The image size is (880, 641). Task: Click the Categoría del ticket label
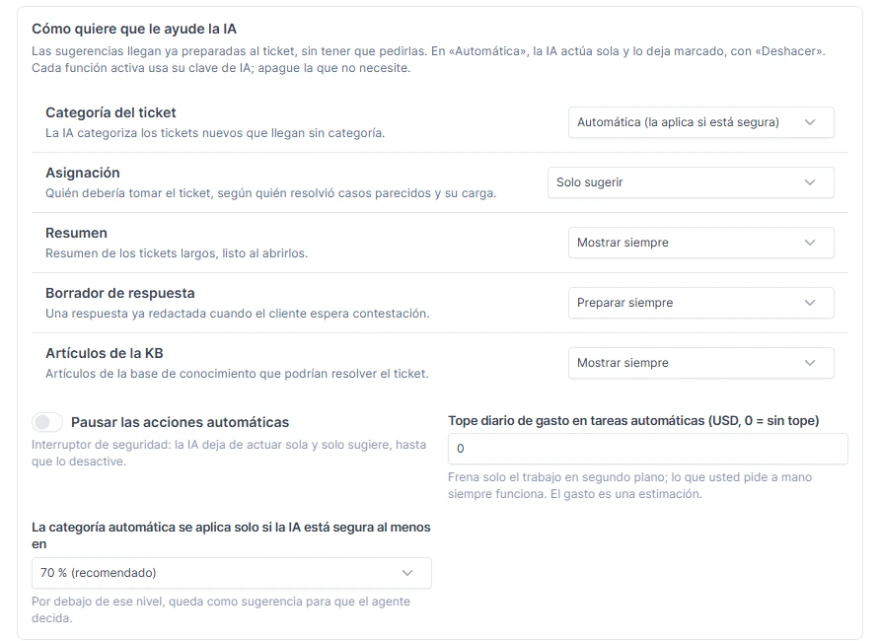(x=110, y=112)
